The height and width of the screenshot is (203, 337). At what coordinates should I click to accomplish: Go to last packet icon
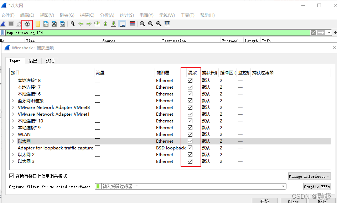click(114, 24)
